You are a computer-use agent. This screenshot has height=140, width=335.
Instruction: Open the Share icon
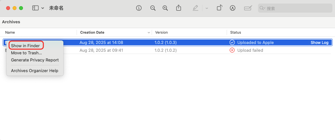pyautogui.click(x=178, y=8)
